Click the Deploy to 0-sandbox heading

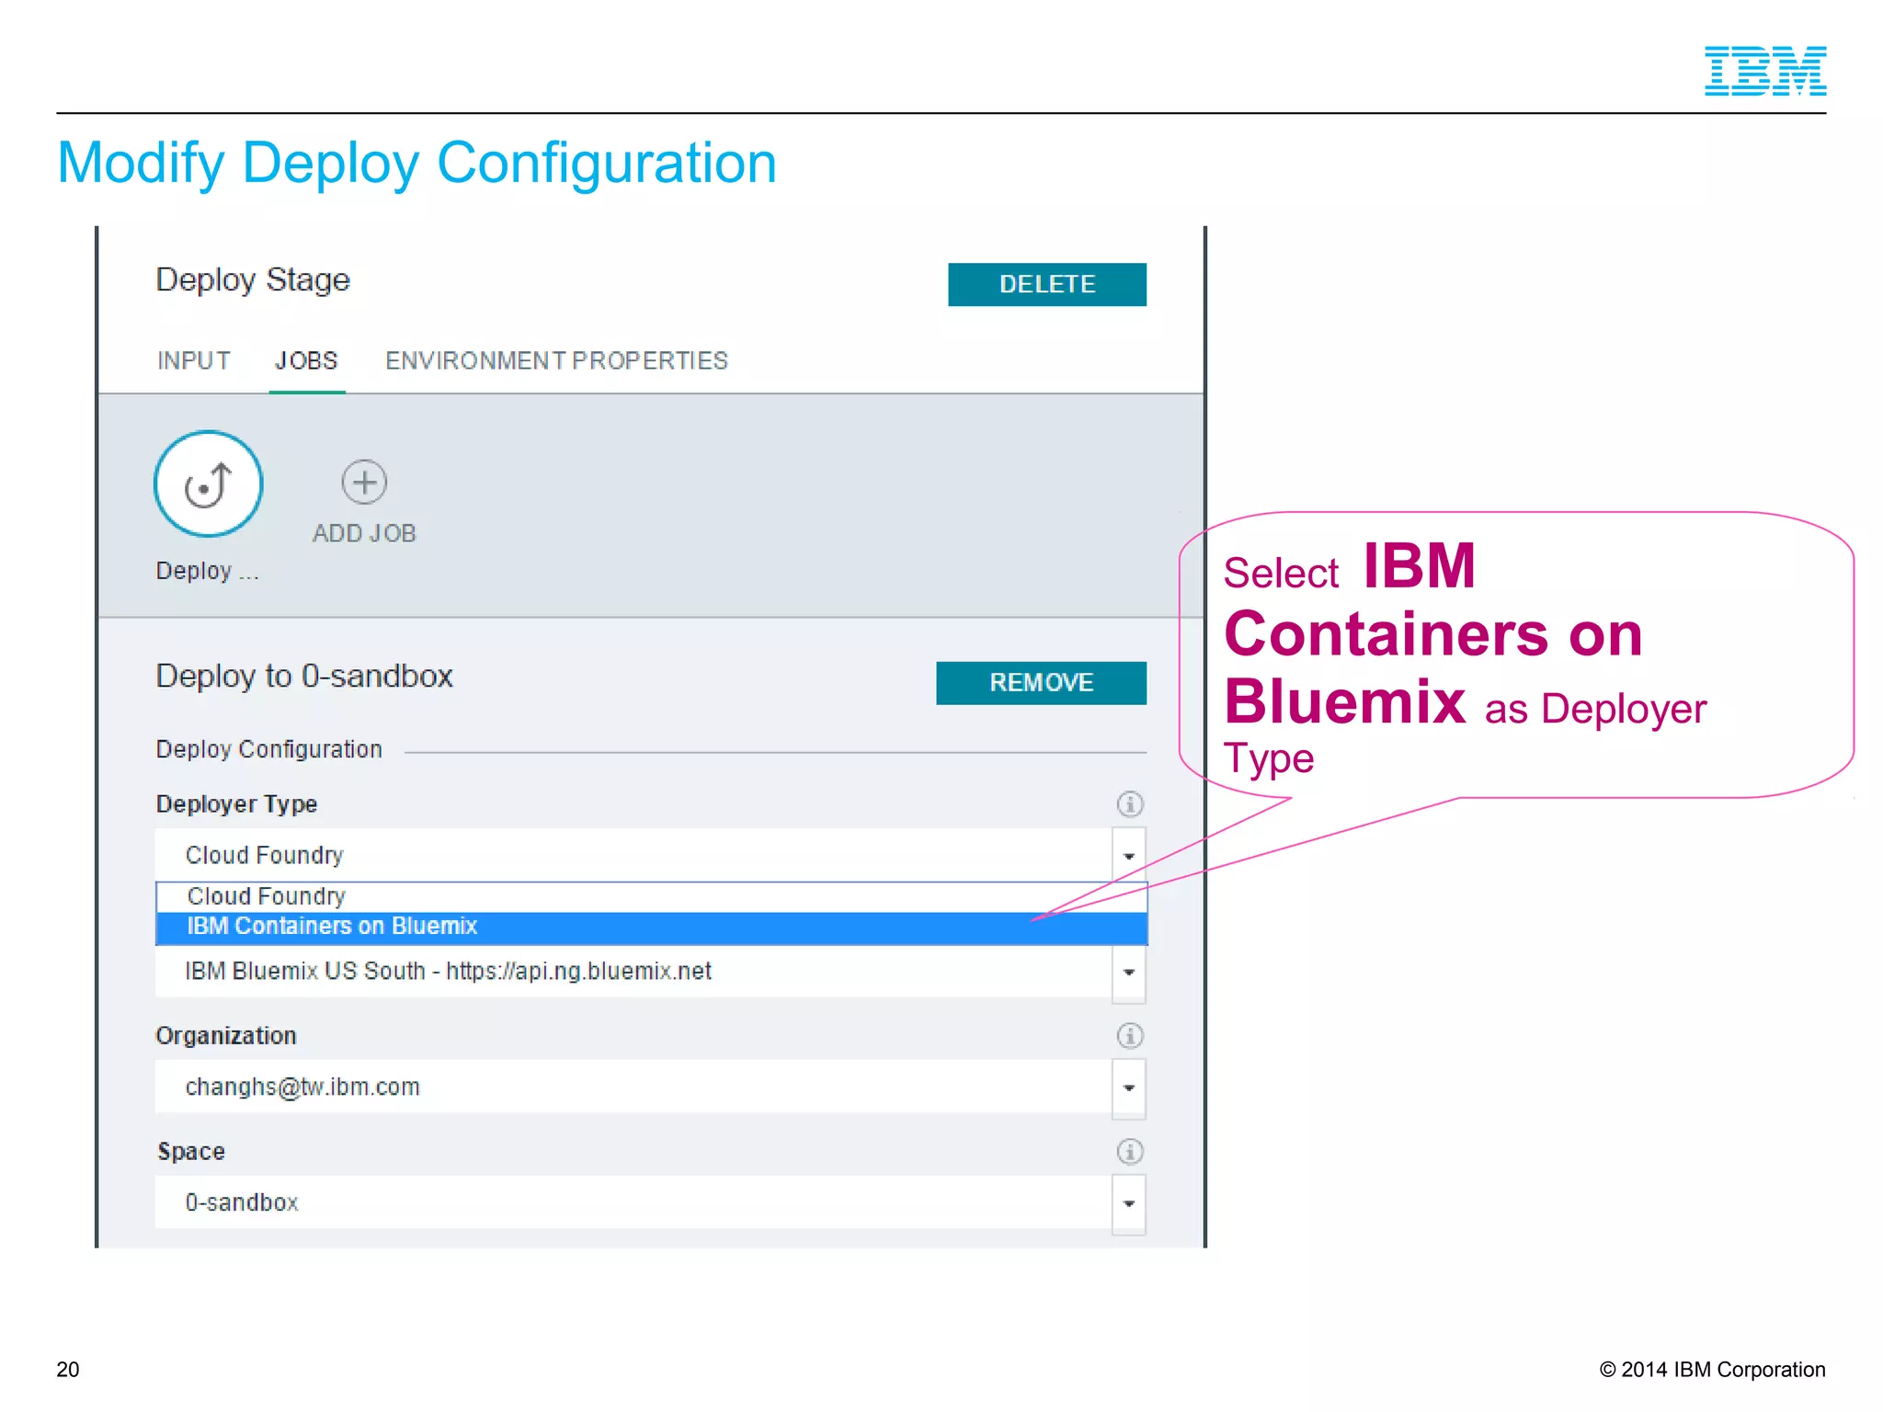click(304, 677)
